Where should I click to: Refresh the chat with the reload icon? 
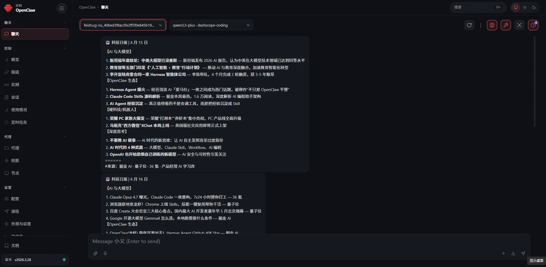[469, 25]
